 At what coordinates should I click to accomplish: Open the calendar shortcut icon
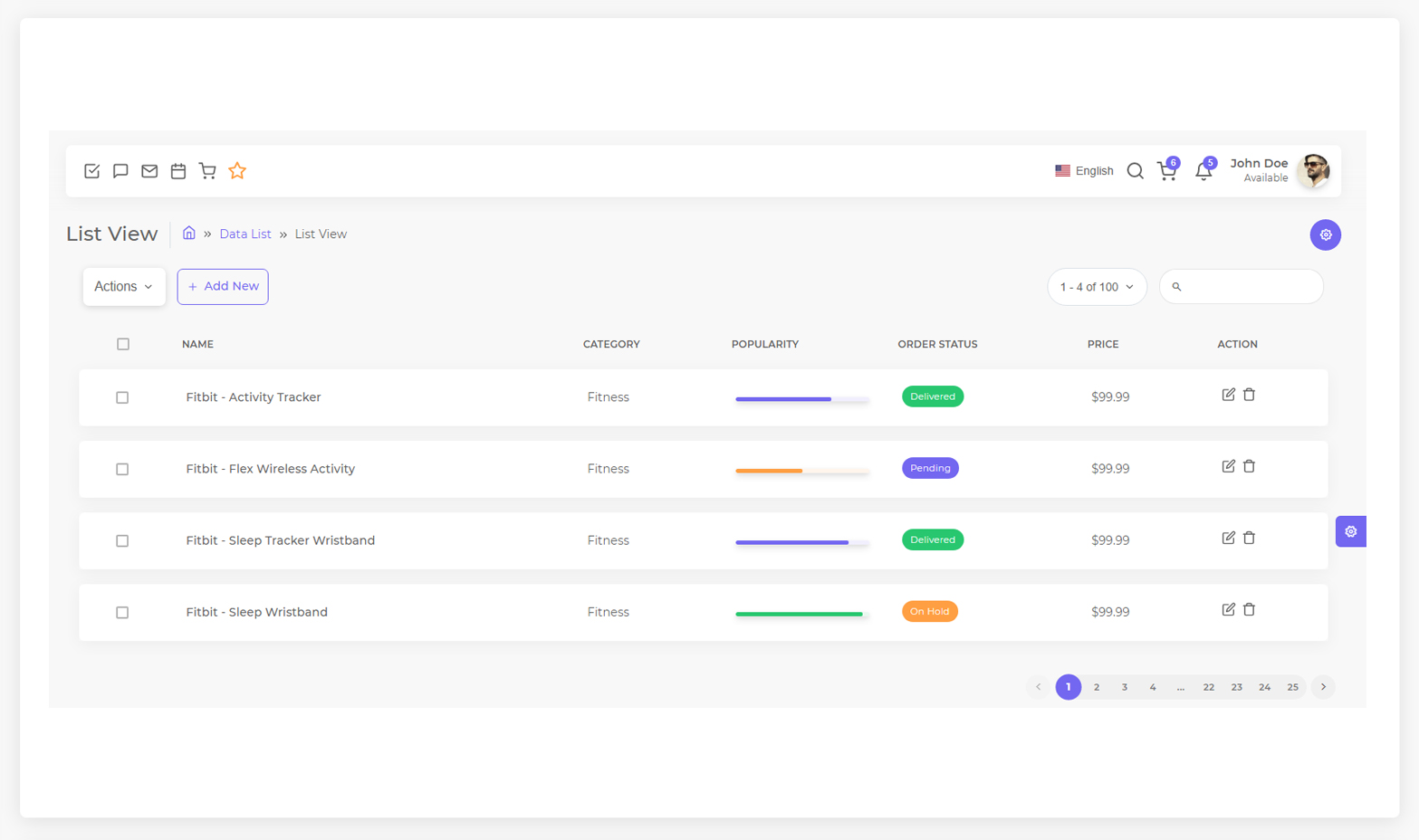pos(178,171)
